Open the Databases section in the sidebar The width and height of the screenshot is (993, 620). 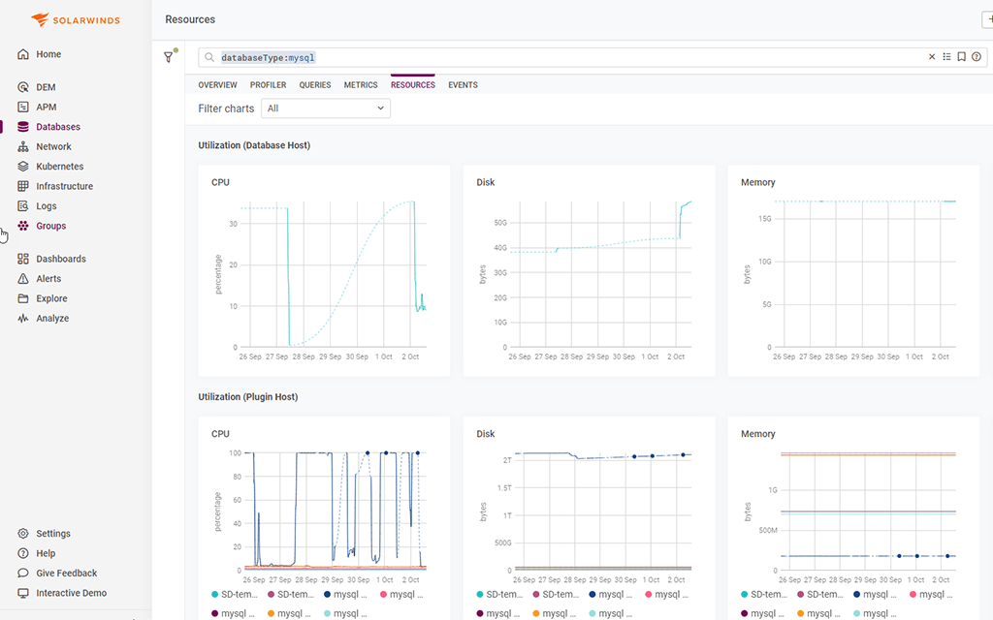pyautogui.click(x=59, y=126)
